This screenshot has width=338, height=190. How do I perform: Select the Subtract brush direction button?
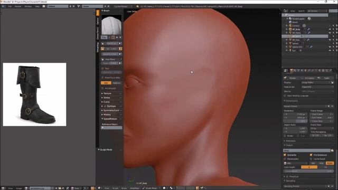click(x=117, y=83)
